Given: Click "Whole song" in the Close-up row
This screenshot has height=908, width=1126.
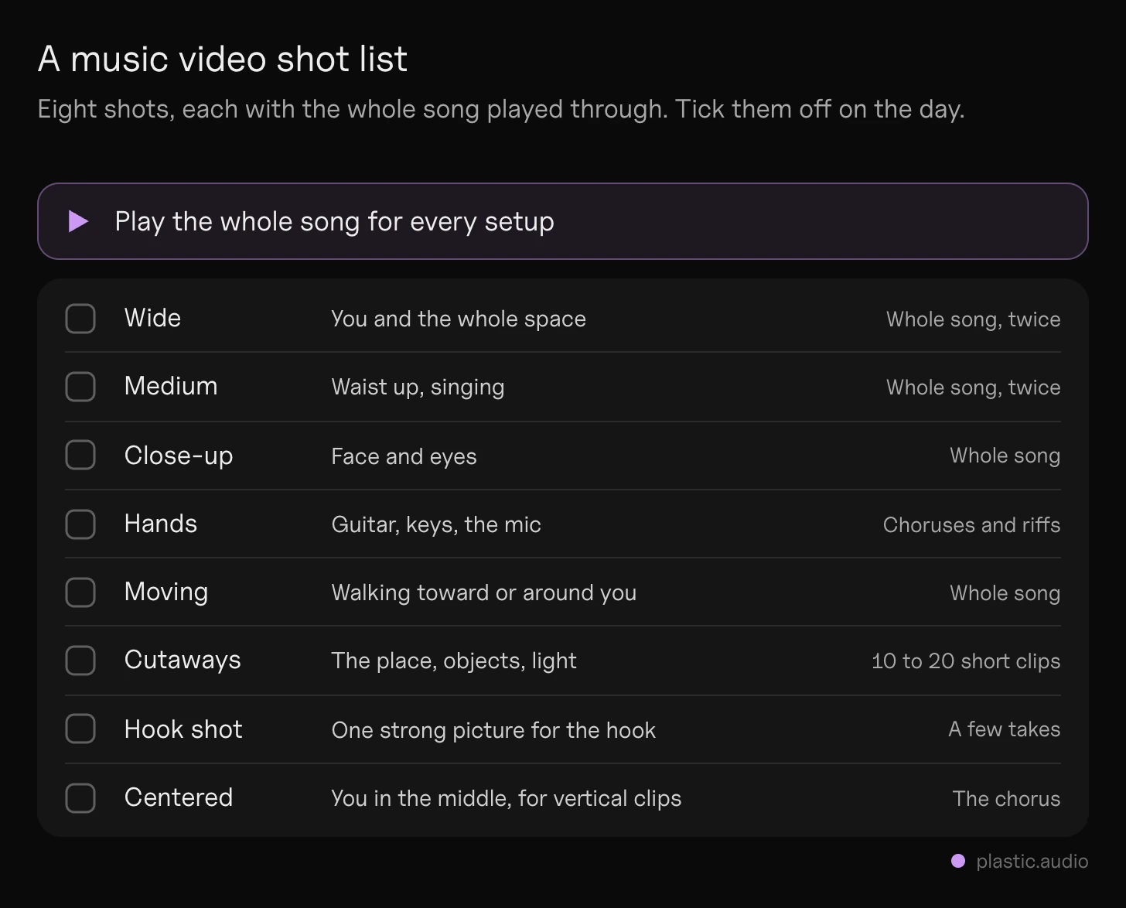Looking at the screenshot, I should (x=1005, y=456).
